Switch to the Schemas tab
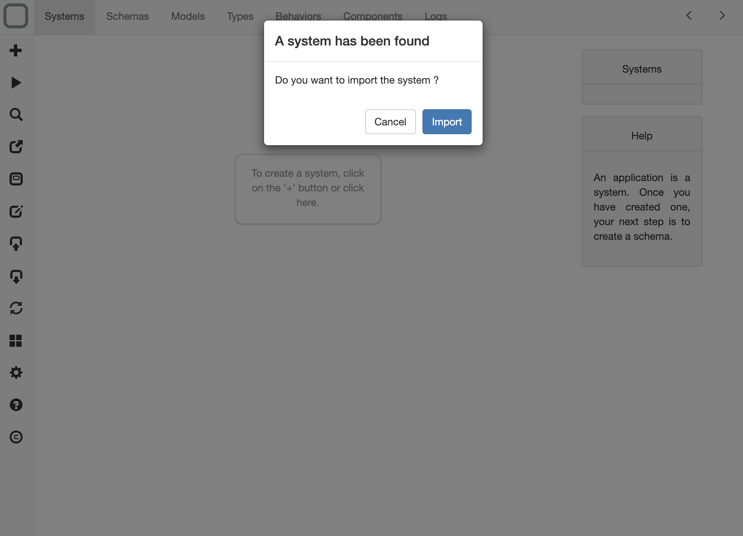This screenshot has height=536, width=743. tap(128, 16)
